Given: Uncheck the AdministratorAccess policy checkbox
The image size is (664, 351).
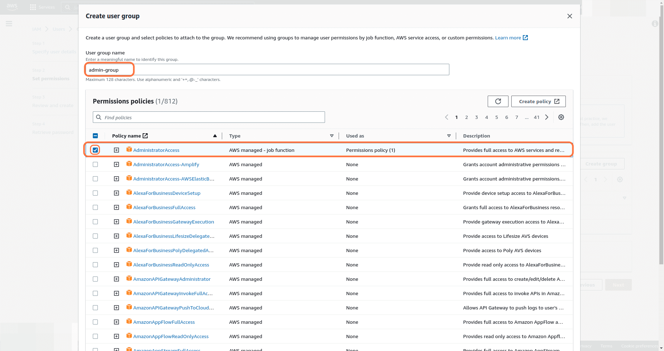Looking at the screenshot, I should click(95, 150).
